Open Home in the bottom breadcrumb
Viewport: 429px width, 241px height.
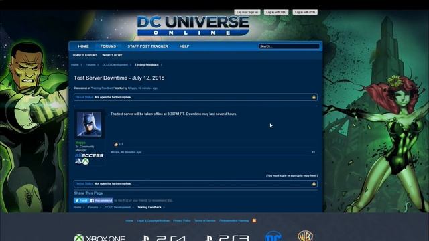click(x=78, y=207)
